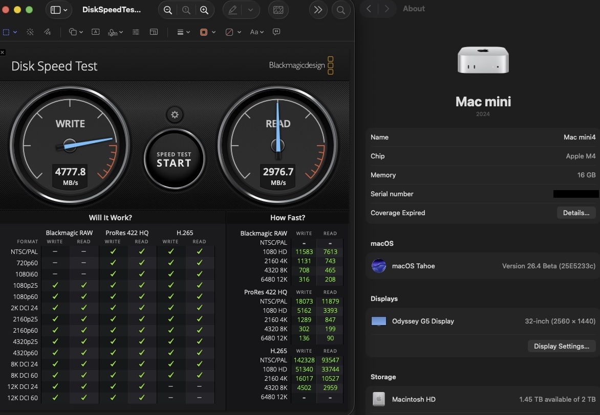Click the 142328 H.265 write value

pos(304,360)
